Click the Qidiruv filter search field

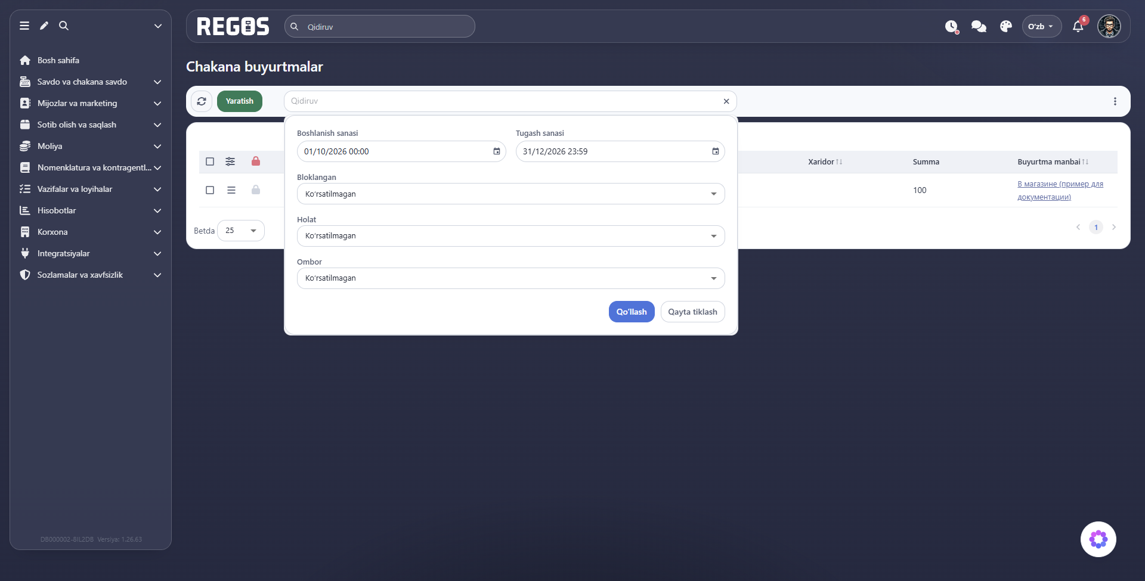click(504, 101)
